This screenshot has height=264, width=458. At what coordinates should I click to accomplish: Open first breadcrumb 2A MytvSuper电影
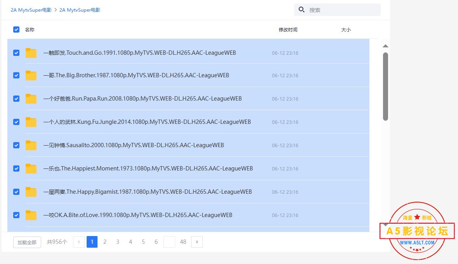[x=31, y=10]
